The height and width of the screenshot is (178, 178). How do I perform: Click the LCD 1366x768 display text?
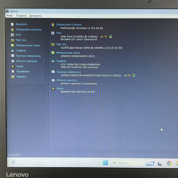click(80, 64)
